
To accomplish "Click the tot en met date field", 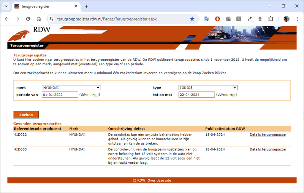I will click(x=196, y=95).
